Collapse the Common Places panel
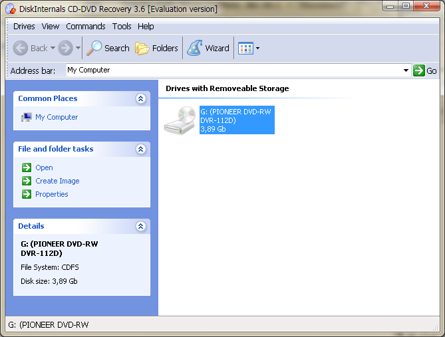445x337 pixels. 140,98
